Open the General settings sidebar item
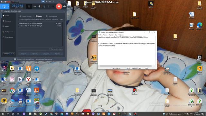The image size is (206, 116). 7,21
